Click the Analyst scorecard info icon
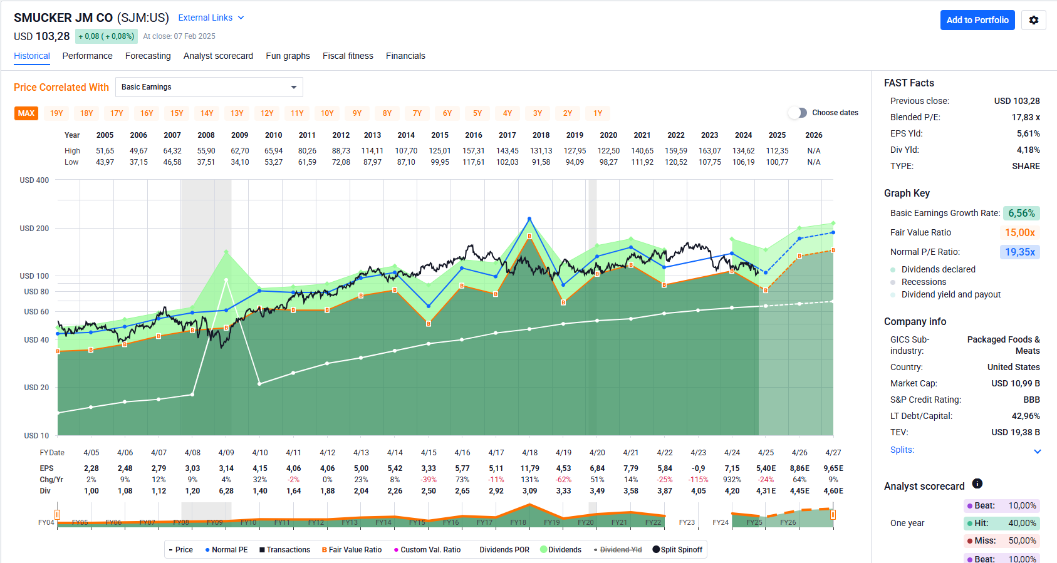 [977, 483]
